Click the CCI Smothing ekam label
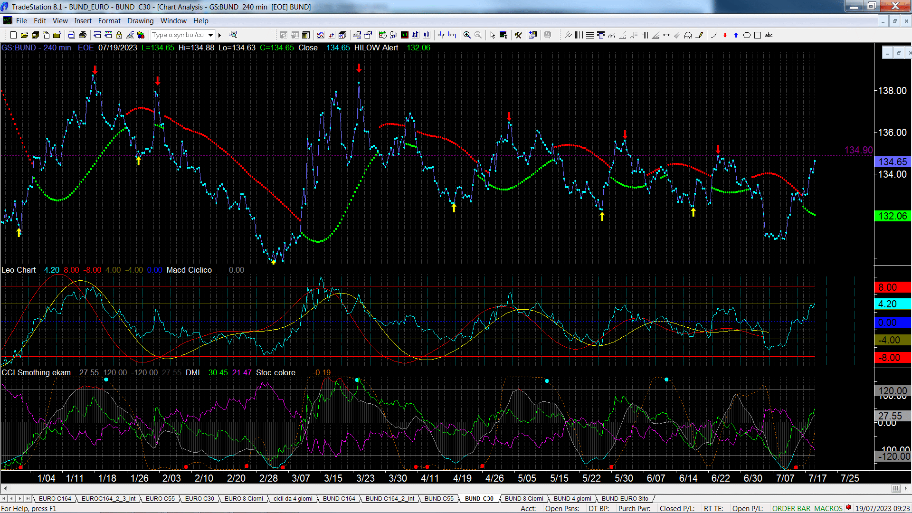Viewport: 912px width, 513px height. pos(36,372)
